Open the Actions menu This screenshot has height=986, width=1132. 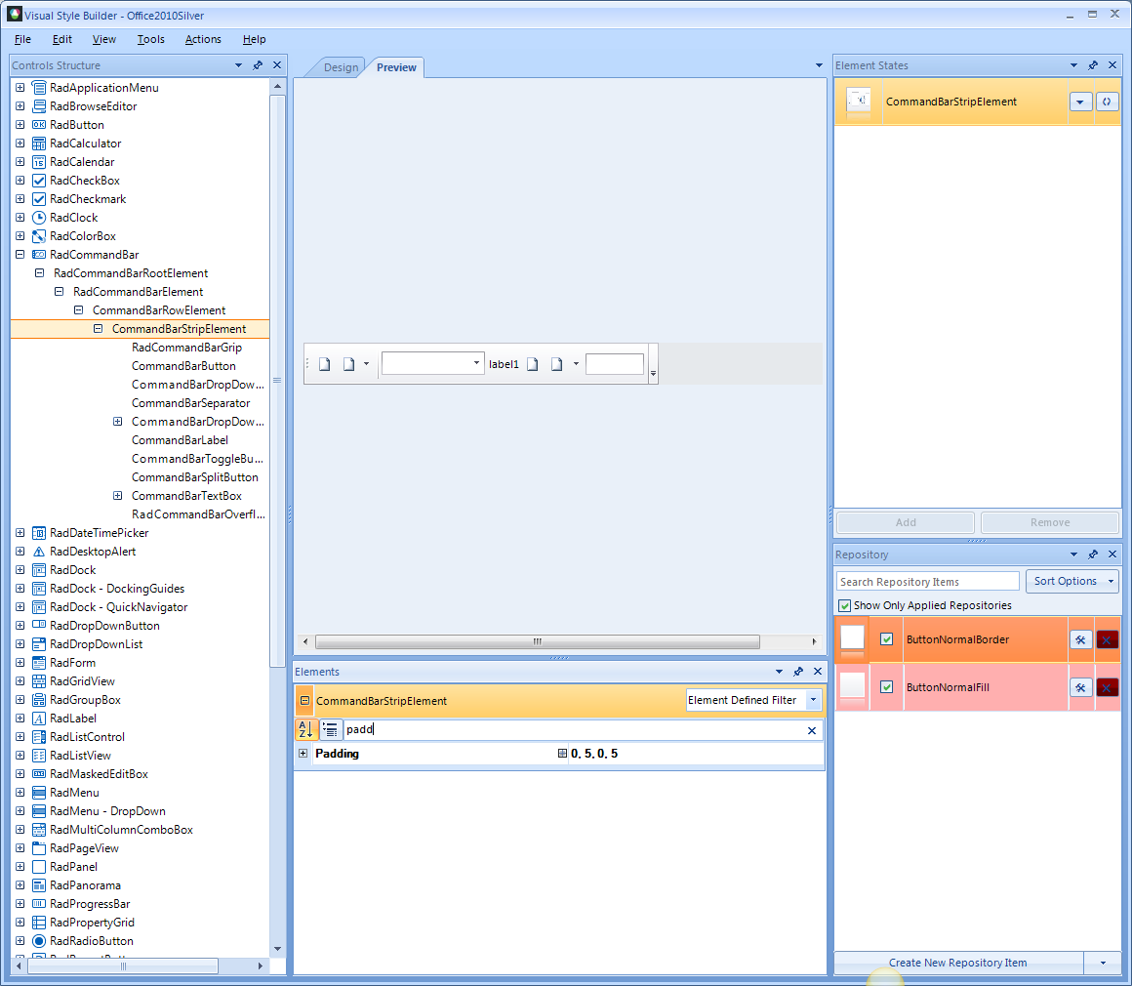pyautogui.click(x=203, y=39)
